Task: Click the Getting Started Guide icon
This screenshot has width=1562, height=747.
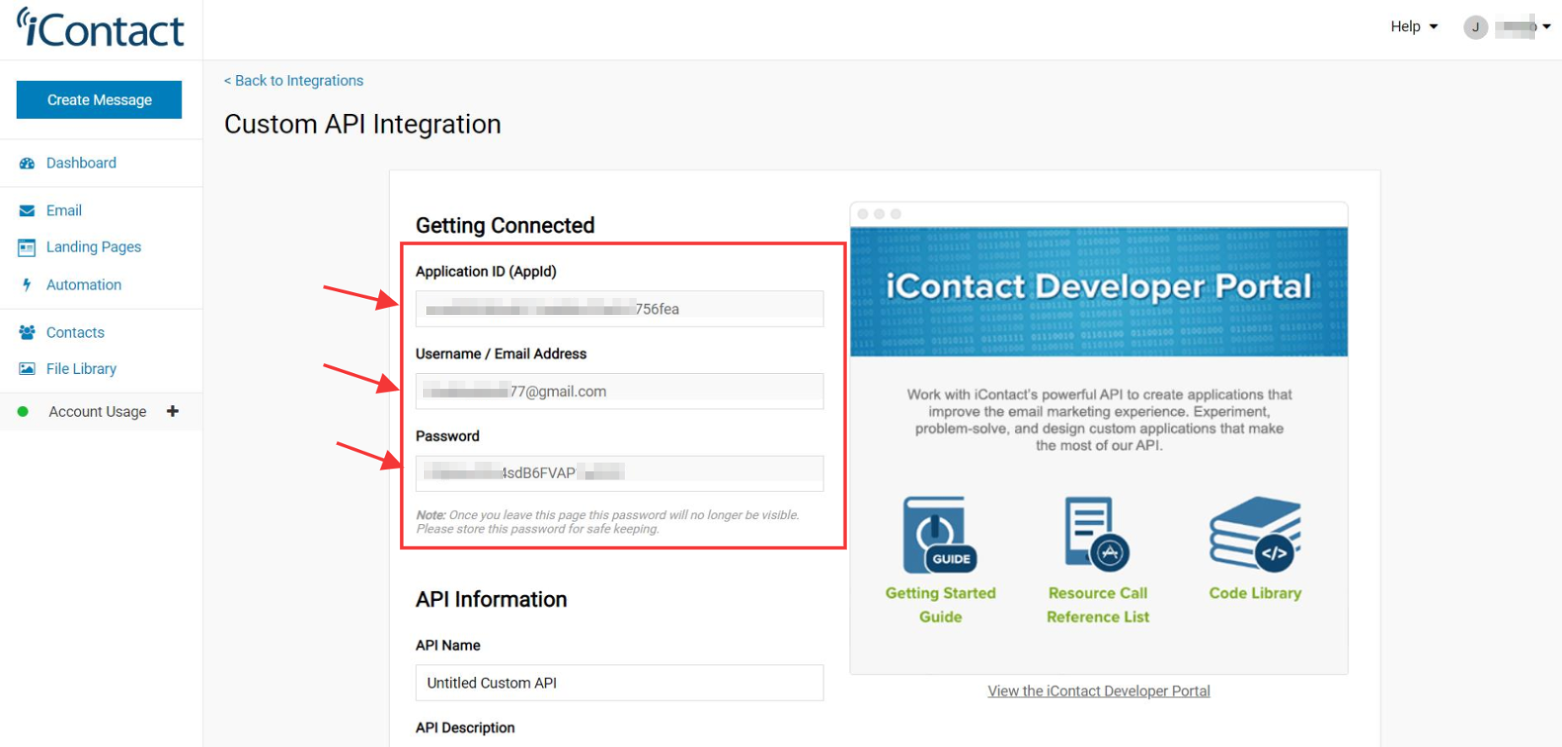Action: tap(940, 535)
